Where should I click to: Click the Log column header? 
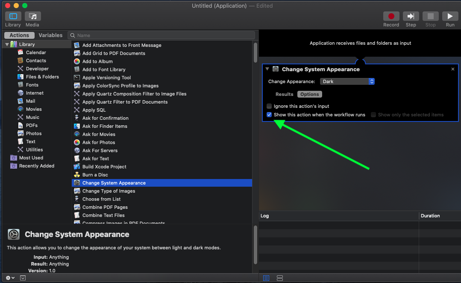[339, 216]
